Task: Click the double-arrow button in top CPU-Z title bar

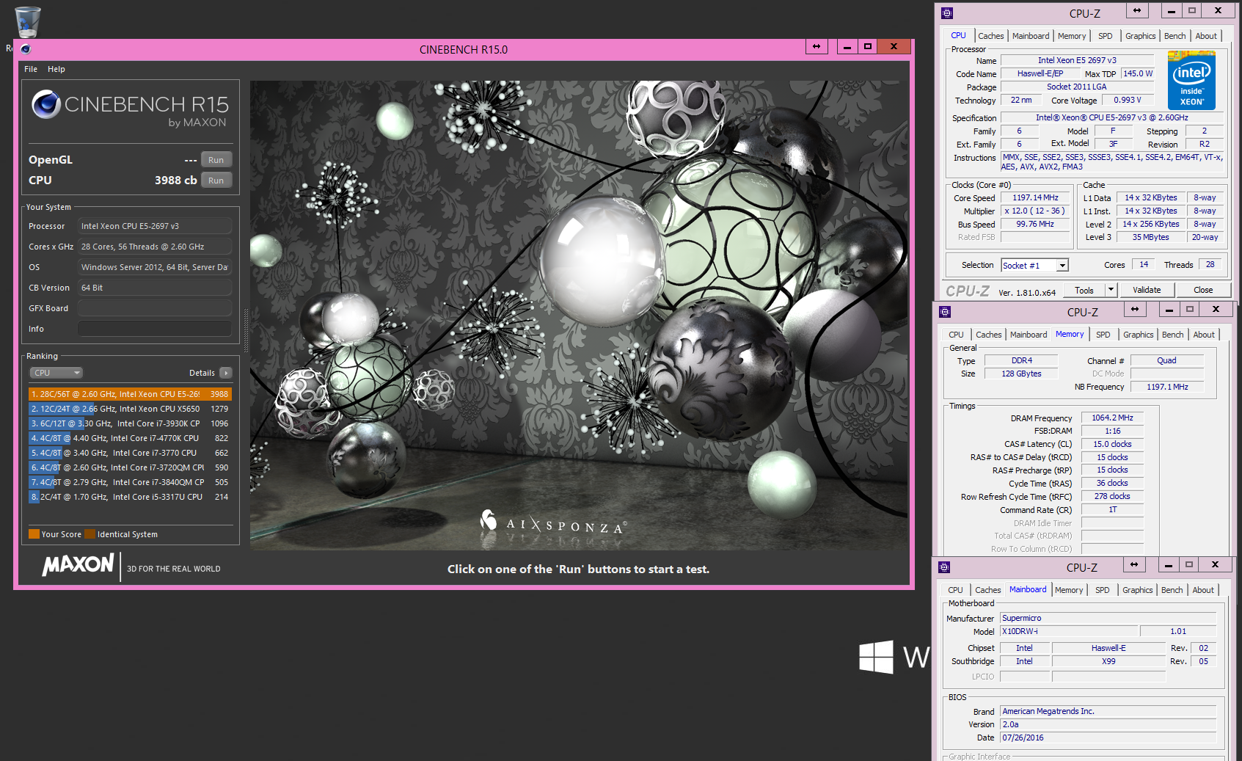Action: pyautogui.click(x=1137, y=10)
